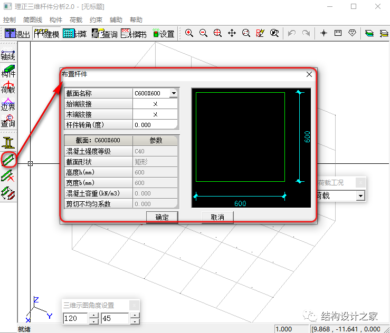Click the zoom window magnifier icon
This screenshot has width=390, height=333.
point(246,33)
